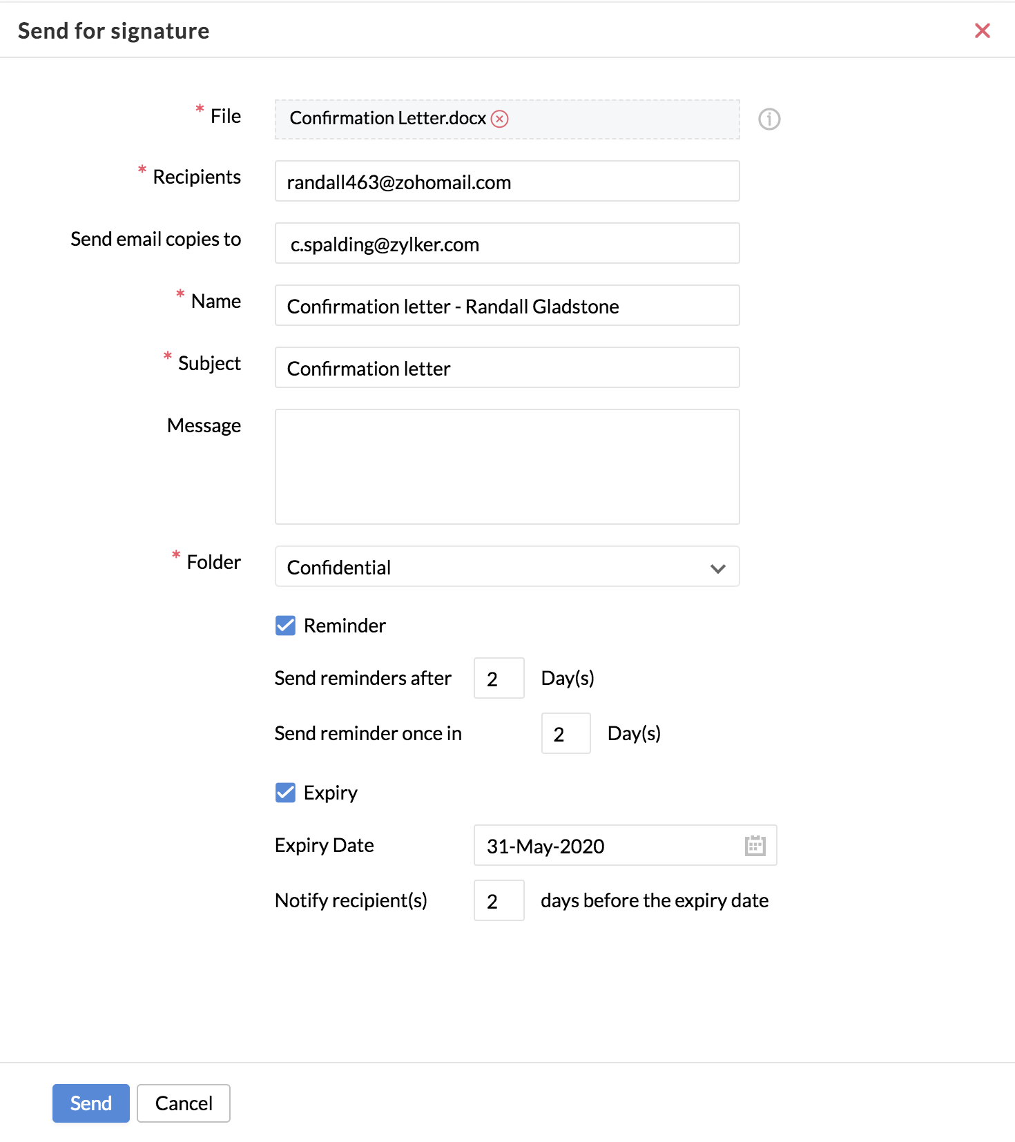Image resolution: width=1015 pixels, height=1142 pixels.
Task: Click the Cancel button
Action: pos(184,1103)
